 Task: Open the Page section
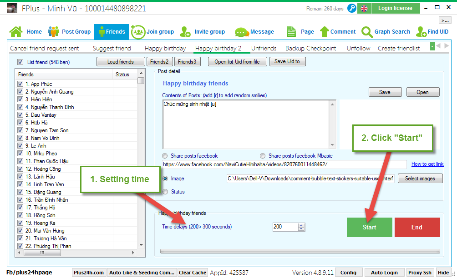pos(300,32)
